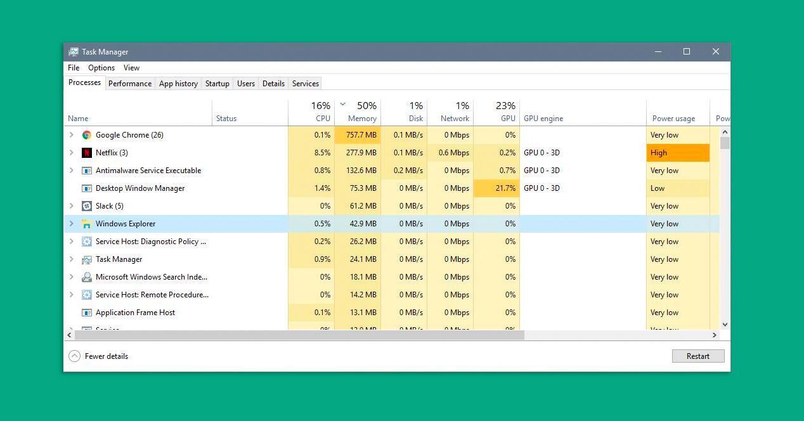This screenshot has width=804, height=421.
Task: Sort by the Memory column header
Action: pyautogui.click(x=358, y=112)
